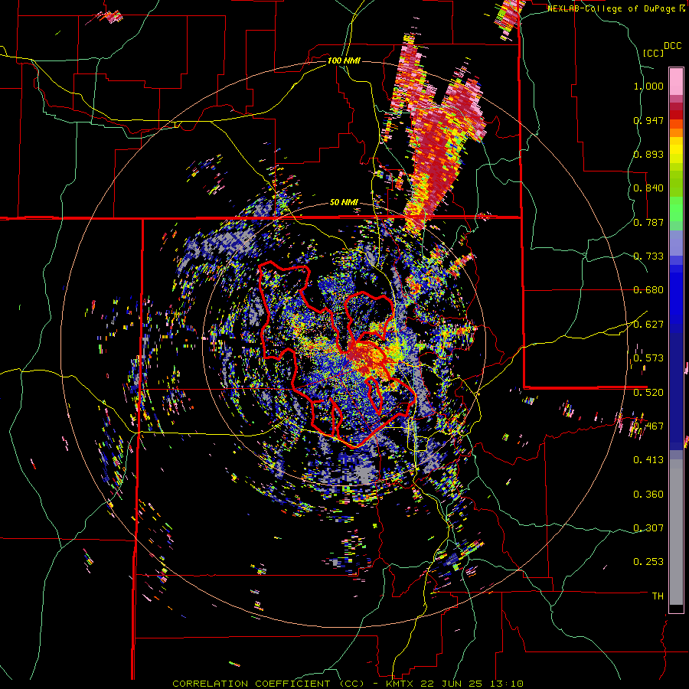Viewport: 689px width, 689px height.
Task: Click the 0.413 scale value
Action: pyautogui.click(x=648, y=460)
